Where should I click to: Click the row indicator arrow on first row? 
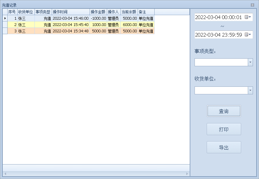[5, 18]
